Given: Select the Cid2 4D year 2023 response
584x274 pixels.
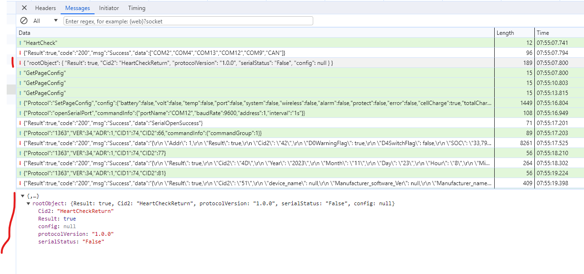Looking at the screenshot, I should pos(300,163).
